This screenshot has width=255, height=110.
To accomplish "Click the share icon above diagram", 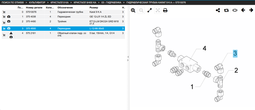I will [x=218, y=10].
